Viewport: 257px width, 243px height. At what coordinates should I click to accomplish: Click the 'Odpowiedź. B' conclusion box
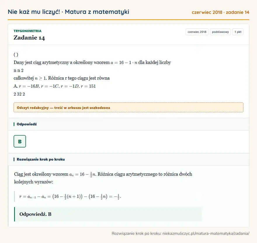point(108,214)
